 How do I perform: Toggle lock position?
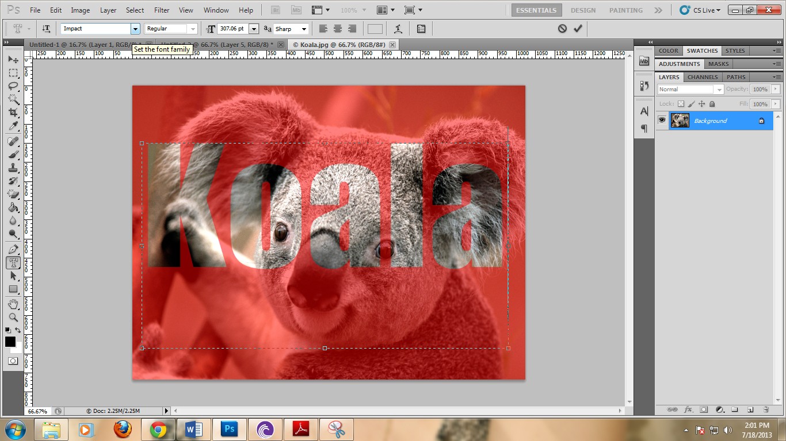[x=702, y=104]
